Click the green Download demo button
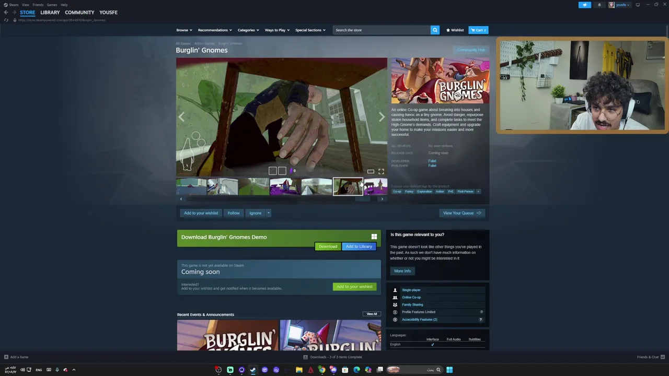Image resolution: width=669 pixels, height=376 pixels. [x=328, y=246]
